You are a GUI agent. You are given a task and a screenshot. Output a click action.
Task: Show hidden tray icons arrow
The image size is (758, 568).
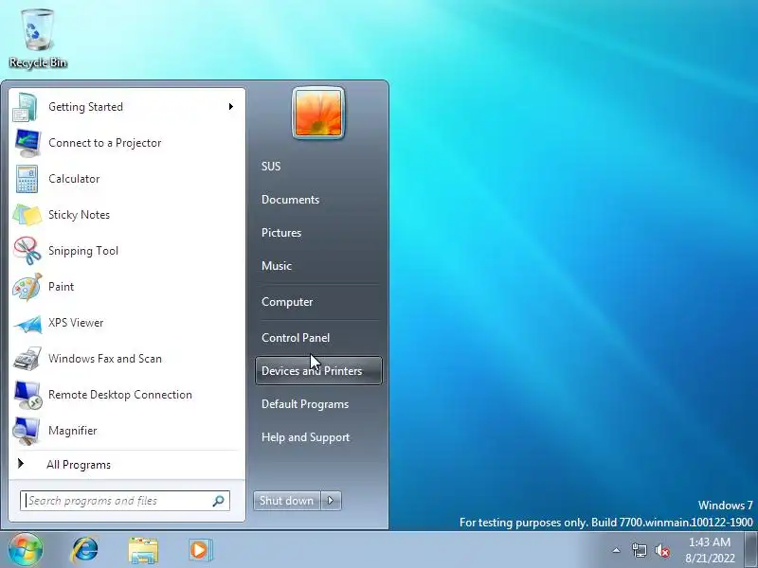tap(617, 550)
